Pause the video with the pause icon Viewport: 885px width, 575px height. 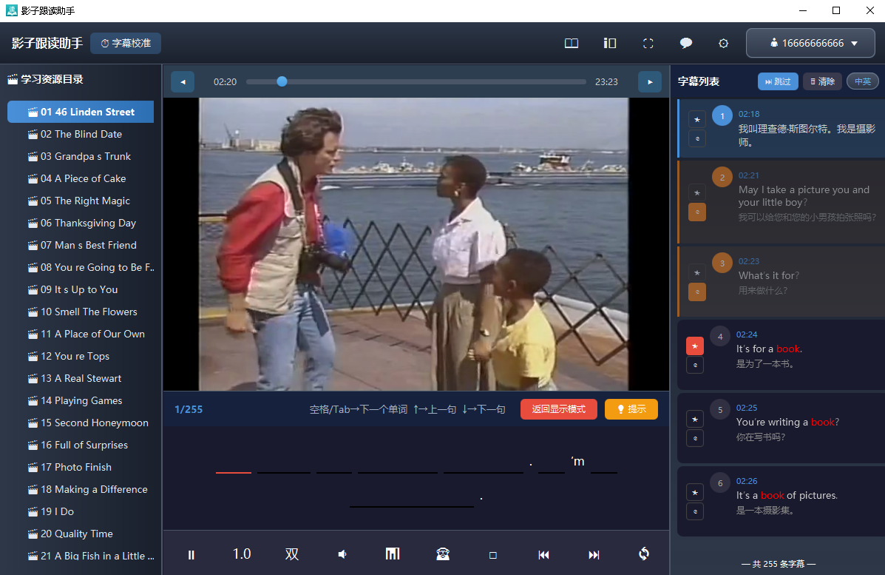click(191, 555)
